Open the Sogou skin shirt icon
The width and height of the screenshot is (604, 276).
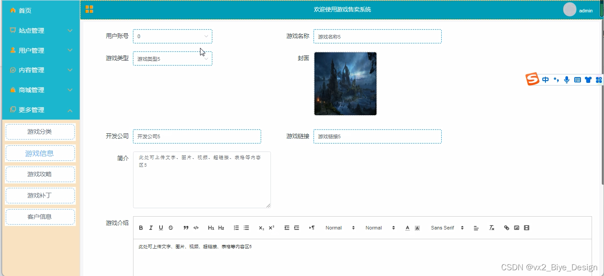588,80
